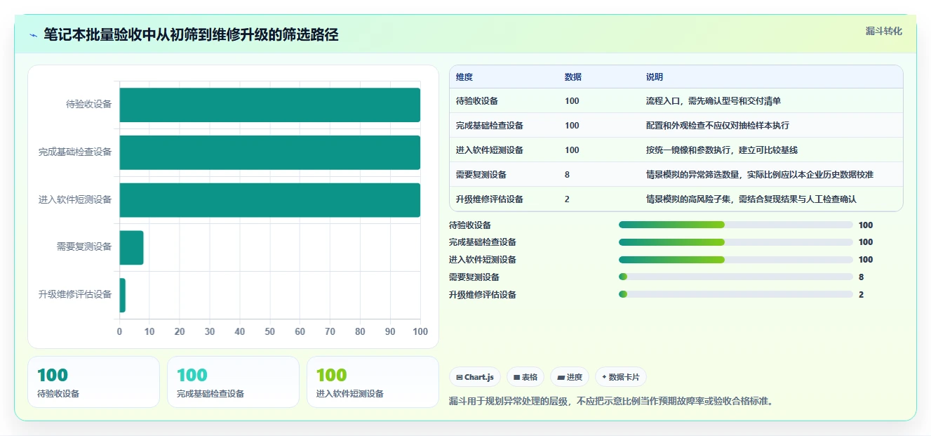
Task: Click the x-axis tick label 90
Action: pyautogui.click(x=390, y=331)
